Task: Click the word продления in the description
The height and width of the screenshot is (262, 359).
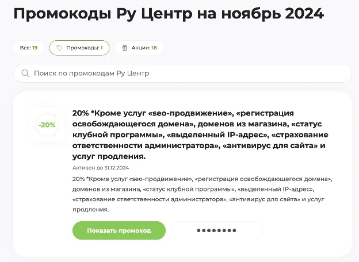Action: pyautogui.click(x=90, y=209)
